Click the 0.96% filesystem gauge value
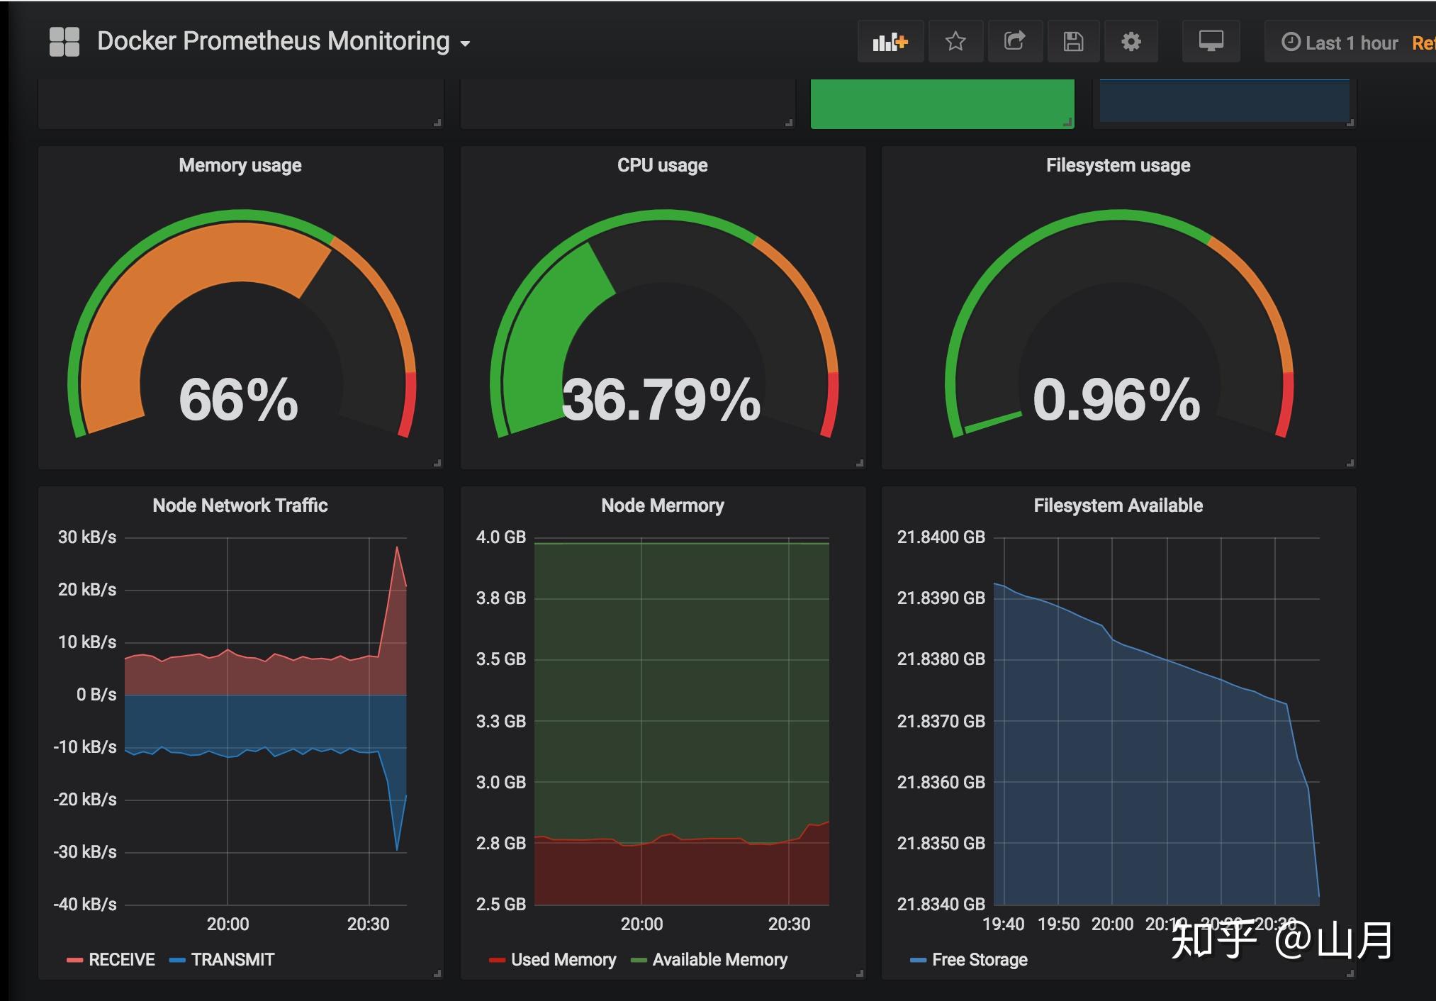The height and width of the screenshot is (1001, 1436). coord(1117,399)
